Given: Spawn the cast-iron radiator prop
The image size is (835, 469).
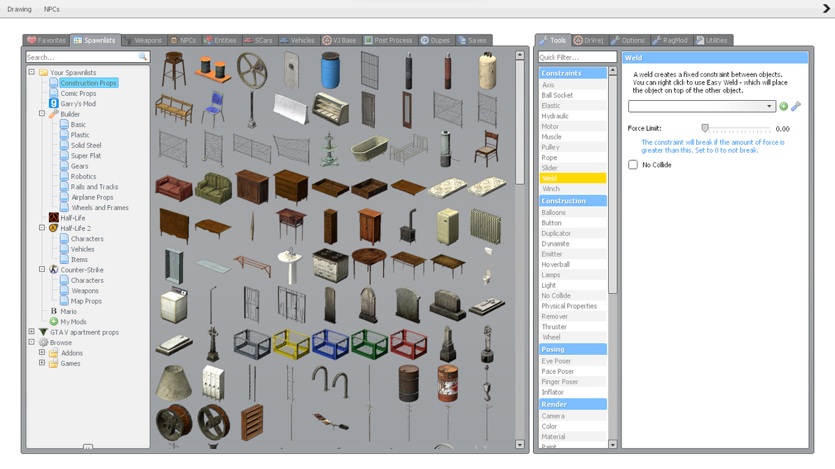Looking at the screenshot, I should [x=485, y=225].
